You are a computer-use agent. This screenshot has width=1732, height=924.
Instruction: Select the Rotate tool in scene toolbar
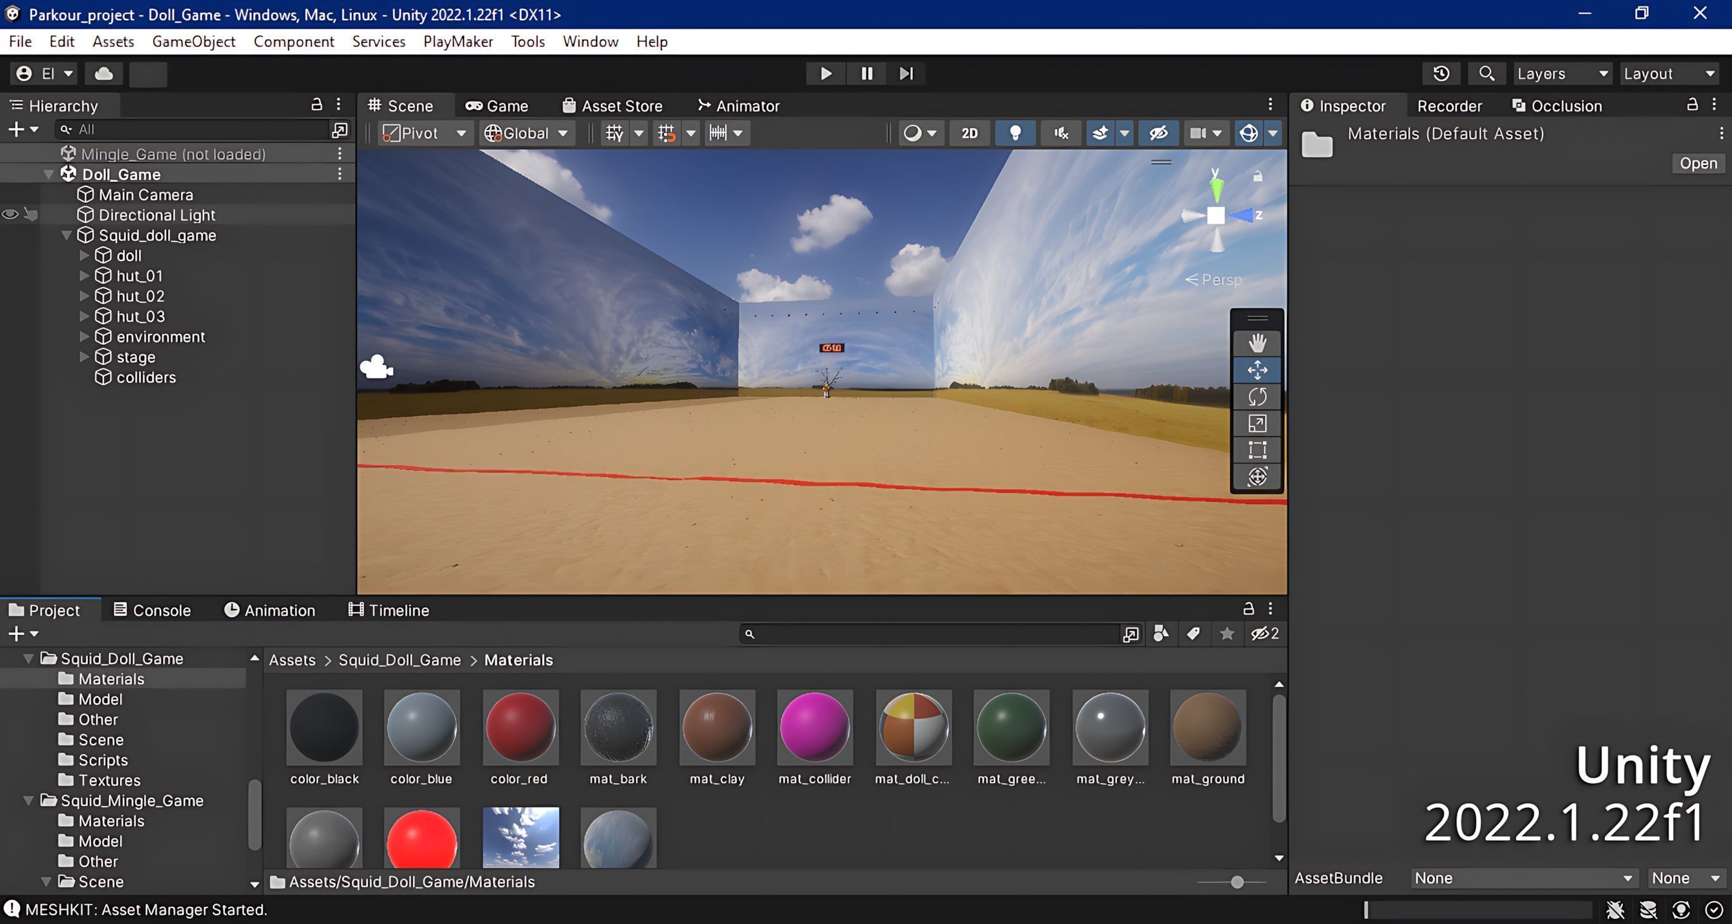pos(1257,397)
